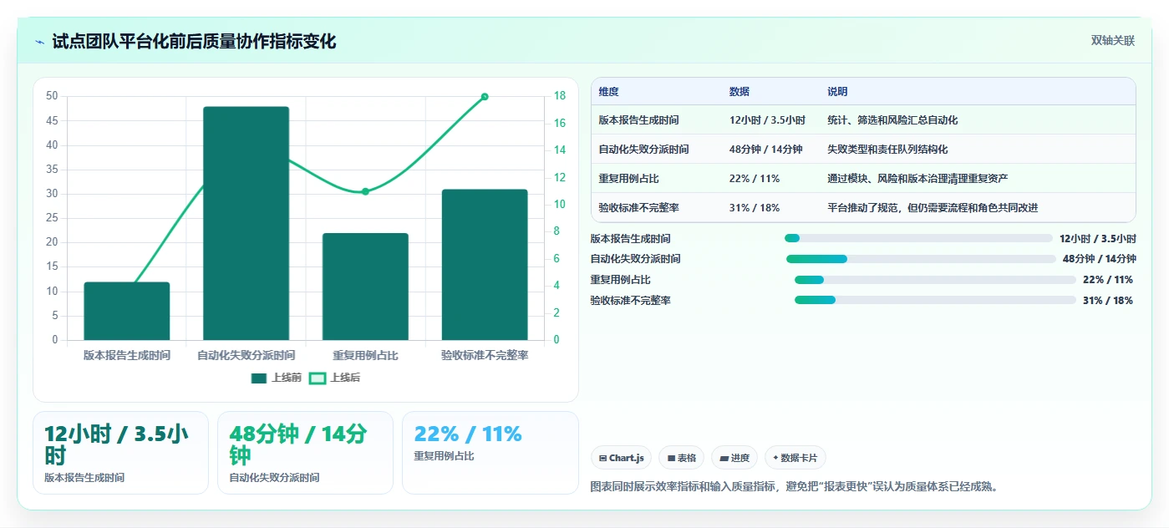Click description 平台推动了规范,但仍需要流程和角色共同改进
Image resolution: width=1169 pixels, height=528 pixels.
(x=933, y=208)
